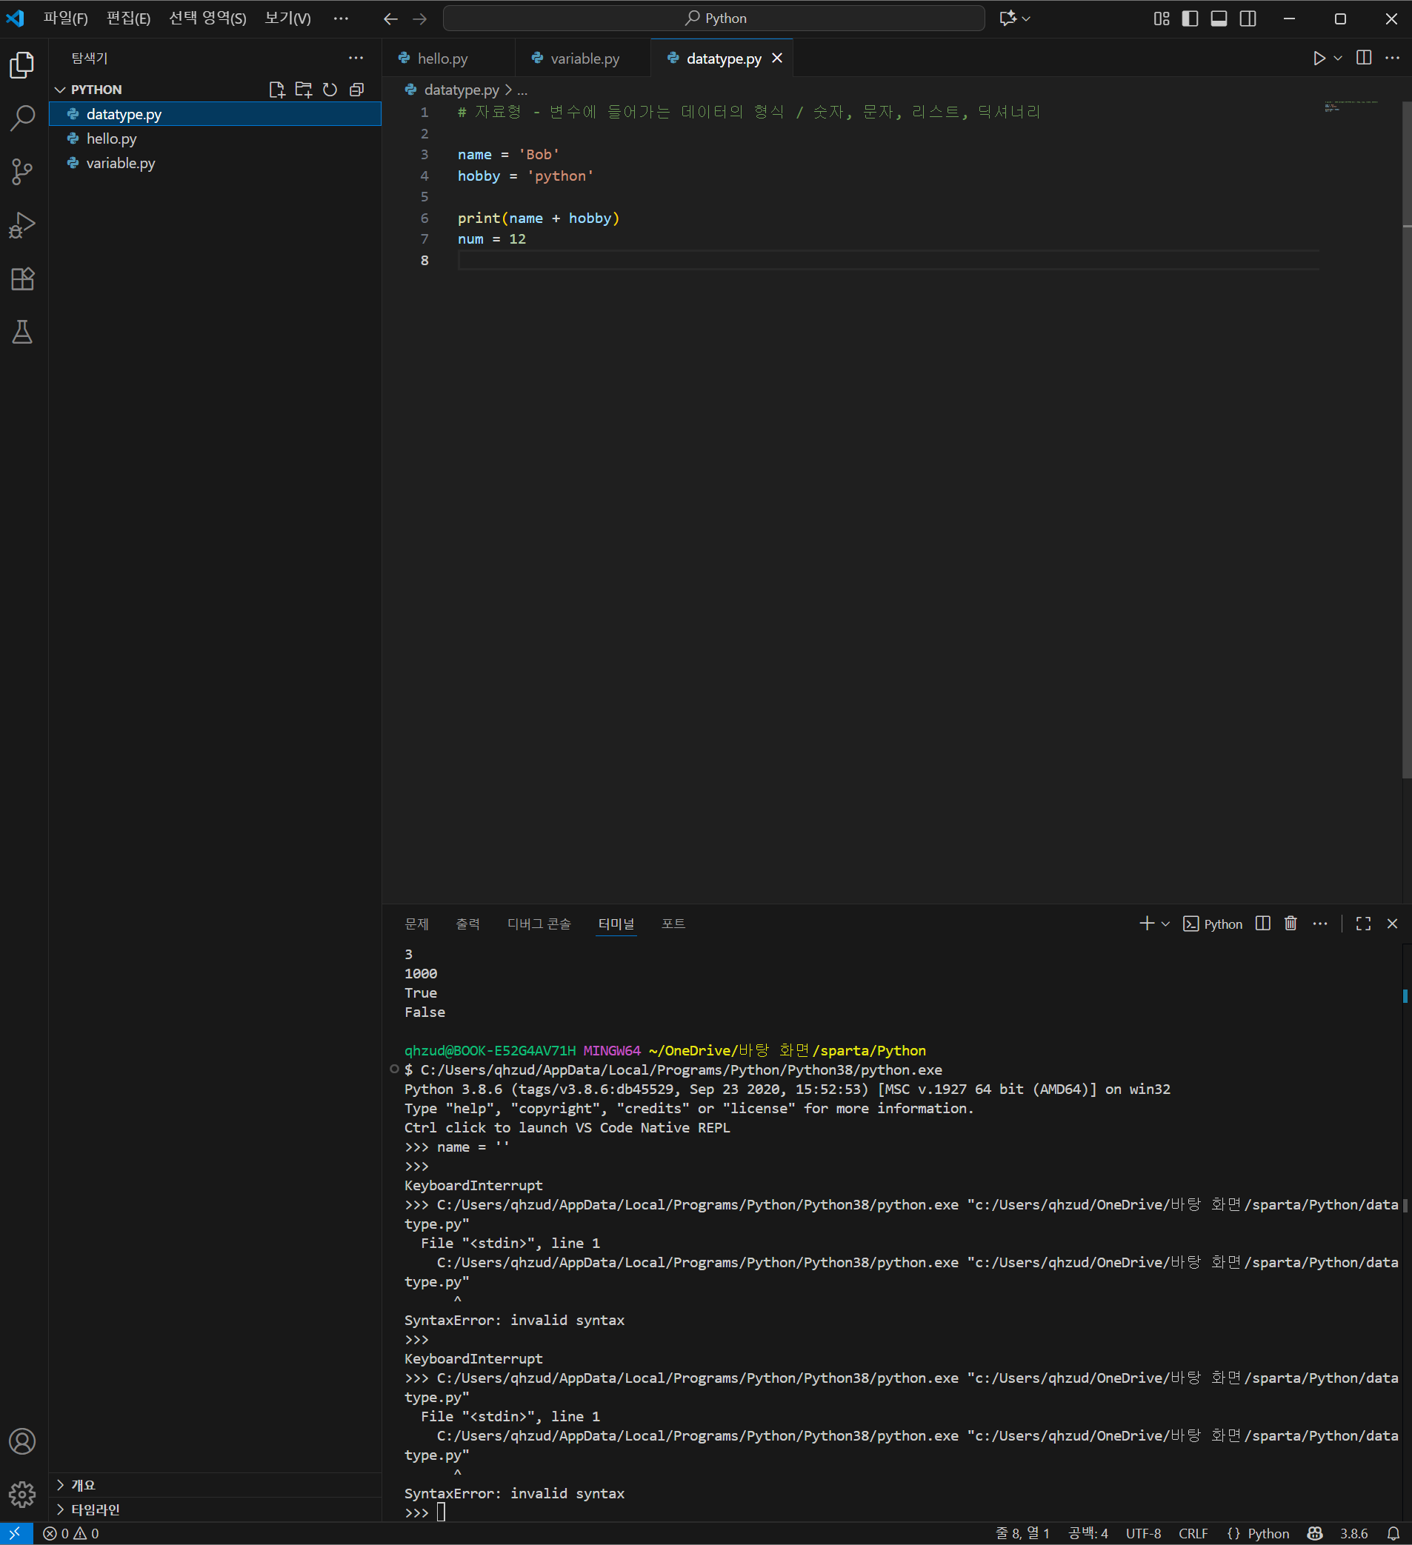Toggle secondary side bar visibility

(1248, 19)
